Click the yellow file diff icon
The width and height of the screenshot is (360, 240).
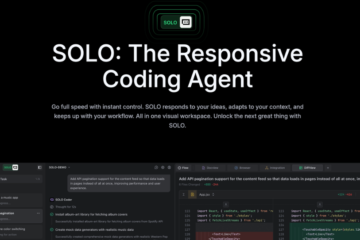(x=192, y=194)
